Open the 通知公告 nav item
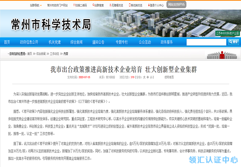 point(98,42)
